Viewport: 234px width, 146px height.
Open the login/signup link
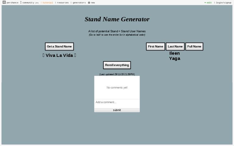tap(222, 2)
